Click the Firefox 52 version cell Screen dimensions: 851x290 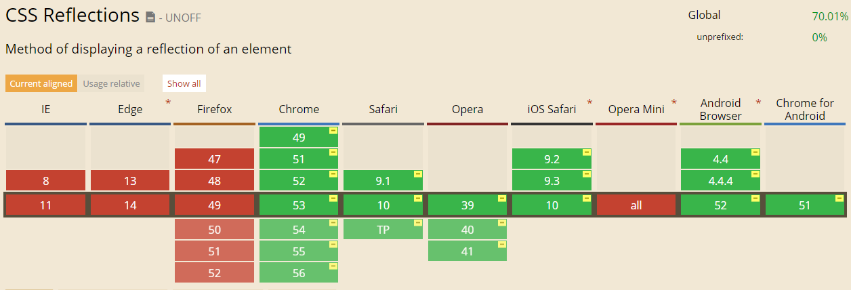click(215, 273)
